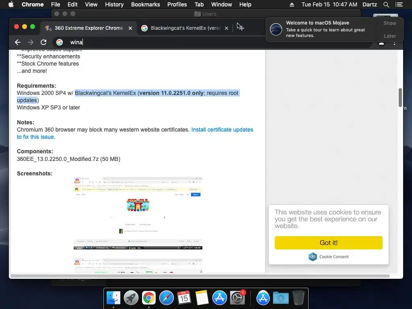The image size is (412, 309).
Task: Open the Bookmarks menu
Action: click(x=146, y=4)
